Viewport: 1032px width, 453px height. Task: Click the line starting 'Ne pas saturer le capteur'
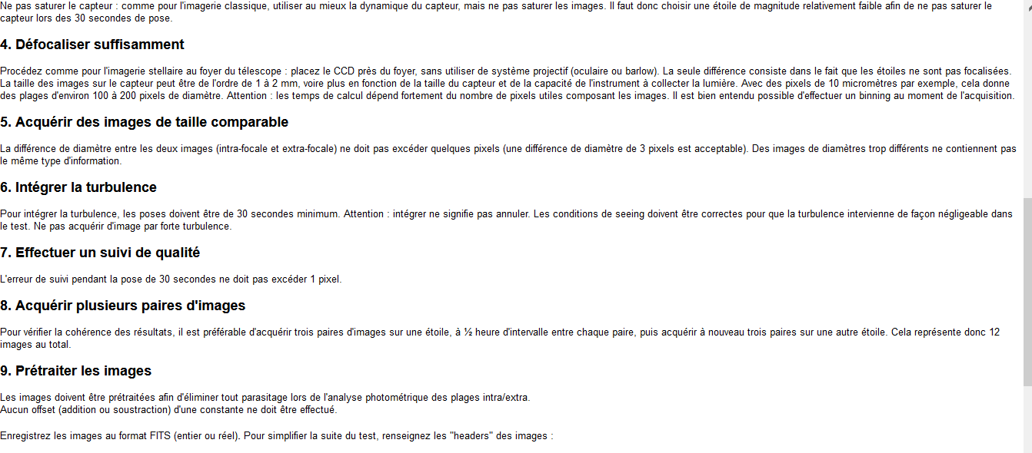496,5
